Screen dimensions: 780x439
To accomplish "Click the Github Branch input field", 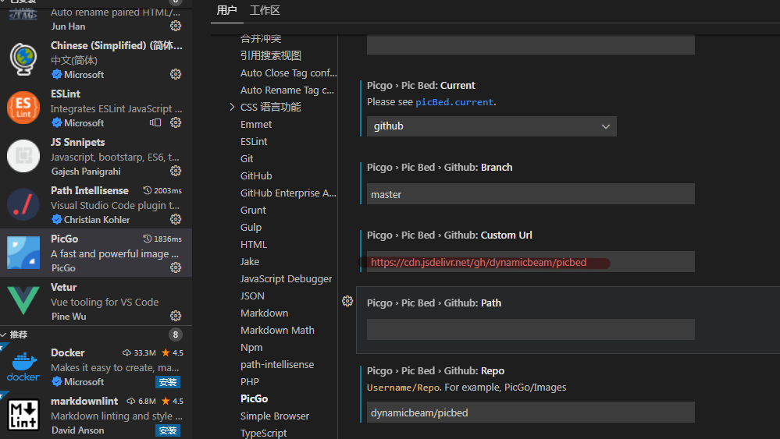I will click(531, 194).
